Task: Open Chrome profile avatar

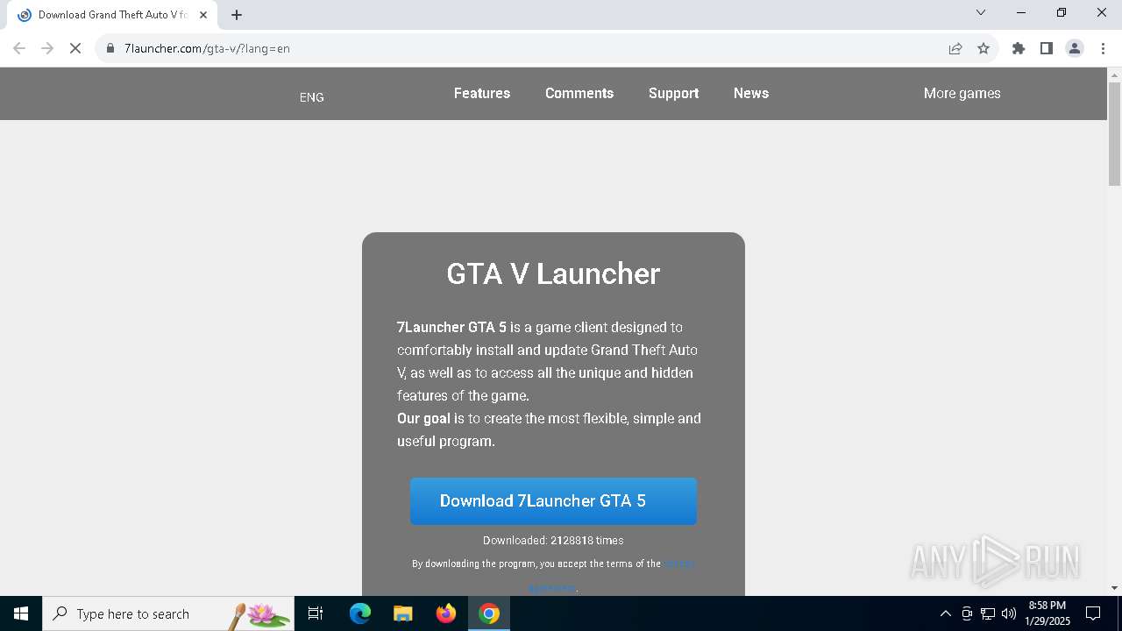Action: [1075, 48]
